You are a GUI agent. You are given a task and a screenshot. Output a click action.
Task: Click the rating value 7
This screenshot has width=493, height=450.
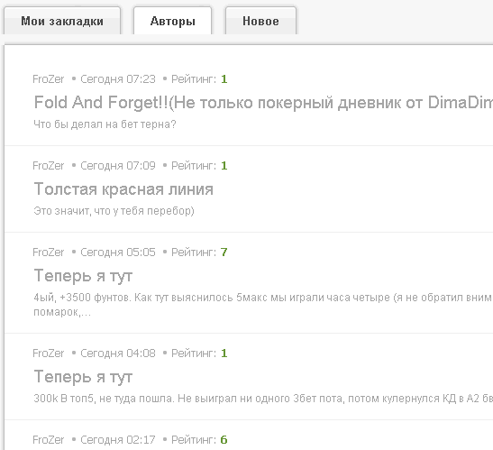click(x=224, y=253)
